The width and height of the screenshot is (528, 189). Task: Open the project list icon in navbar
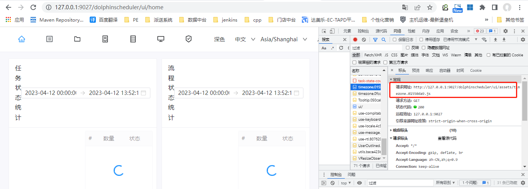tap(49, 39)
